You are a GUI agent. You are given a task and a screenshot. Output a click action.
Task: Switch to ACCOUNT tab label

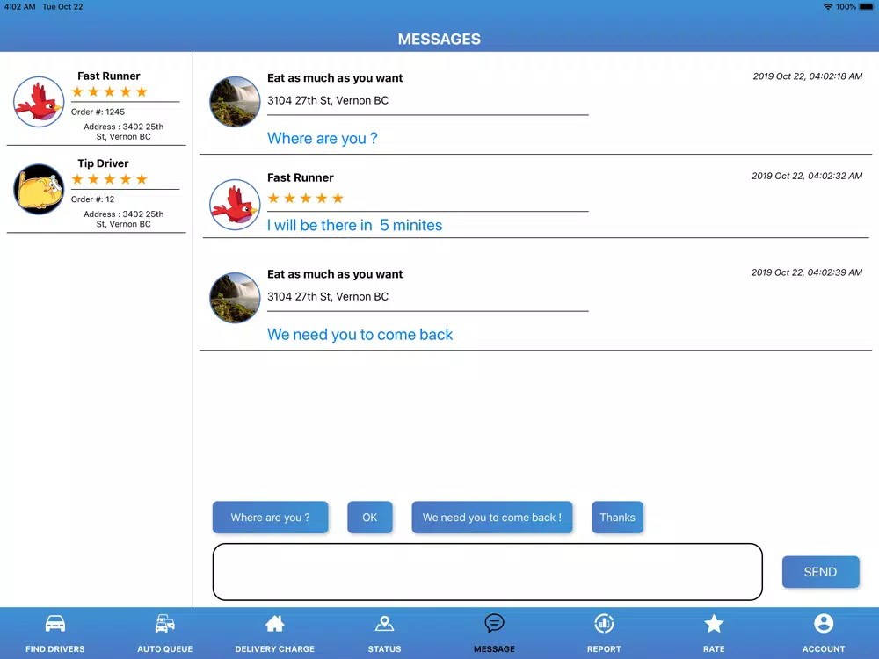tap(824, 649)
